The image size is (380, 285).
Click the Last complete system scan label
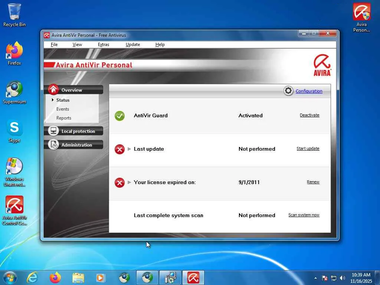(x=169, y=216)
